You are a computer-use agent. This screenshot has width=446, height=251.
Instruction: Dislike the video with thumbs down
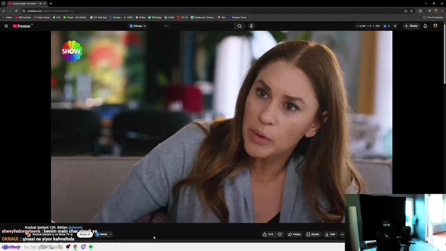[x=280, y=234]
